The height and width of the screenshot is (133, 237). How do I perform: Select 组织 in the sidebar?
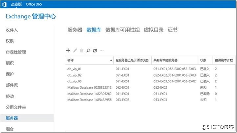[10, 63]
